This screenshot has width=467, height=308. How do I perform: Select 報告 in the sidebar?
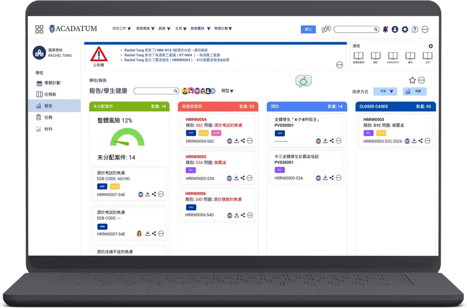coord(54,106)
